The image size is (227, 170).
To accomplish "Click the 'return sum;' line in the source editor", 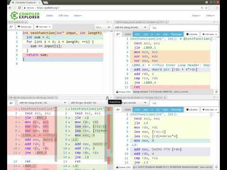I will coord(63,55).
